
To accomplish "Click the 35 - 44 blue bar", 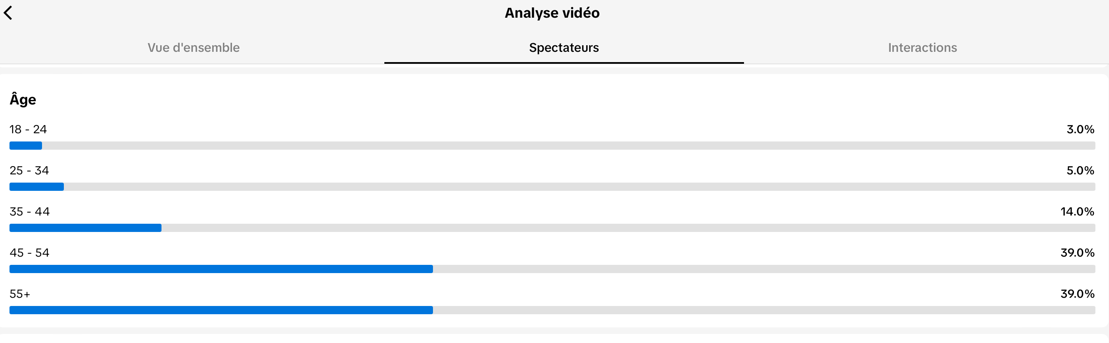I will click(85, 228).
